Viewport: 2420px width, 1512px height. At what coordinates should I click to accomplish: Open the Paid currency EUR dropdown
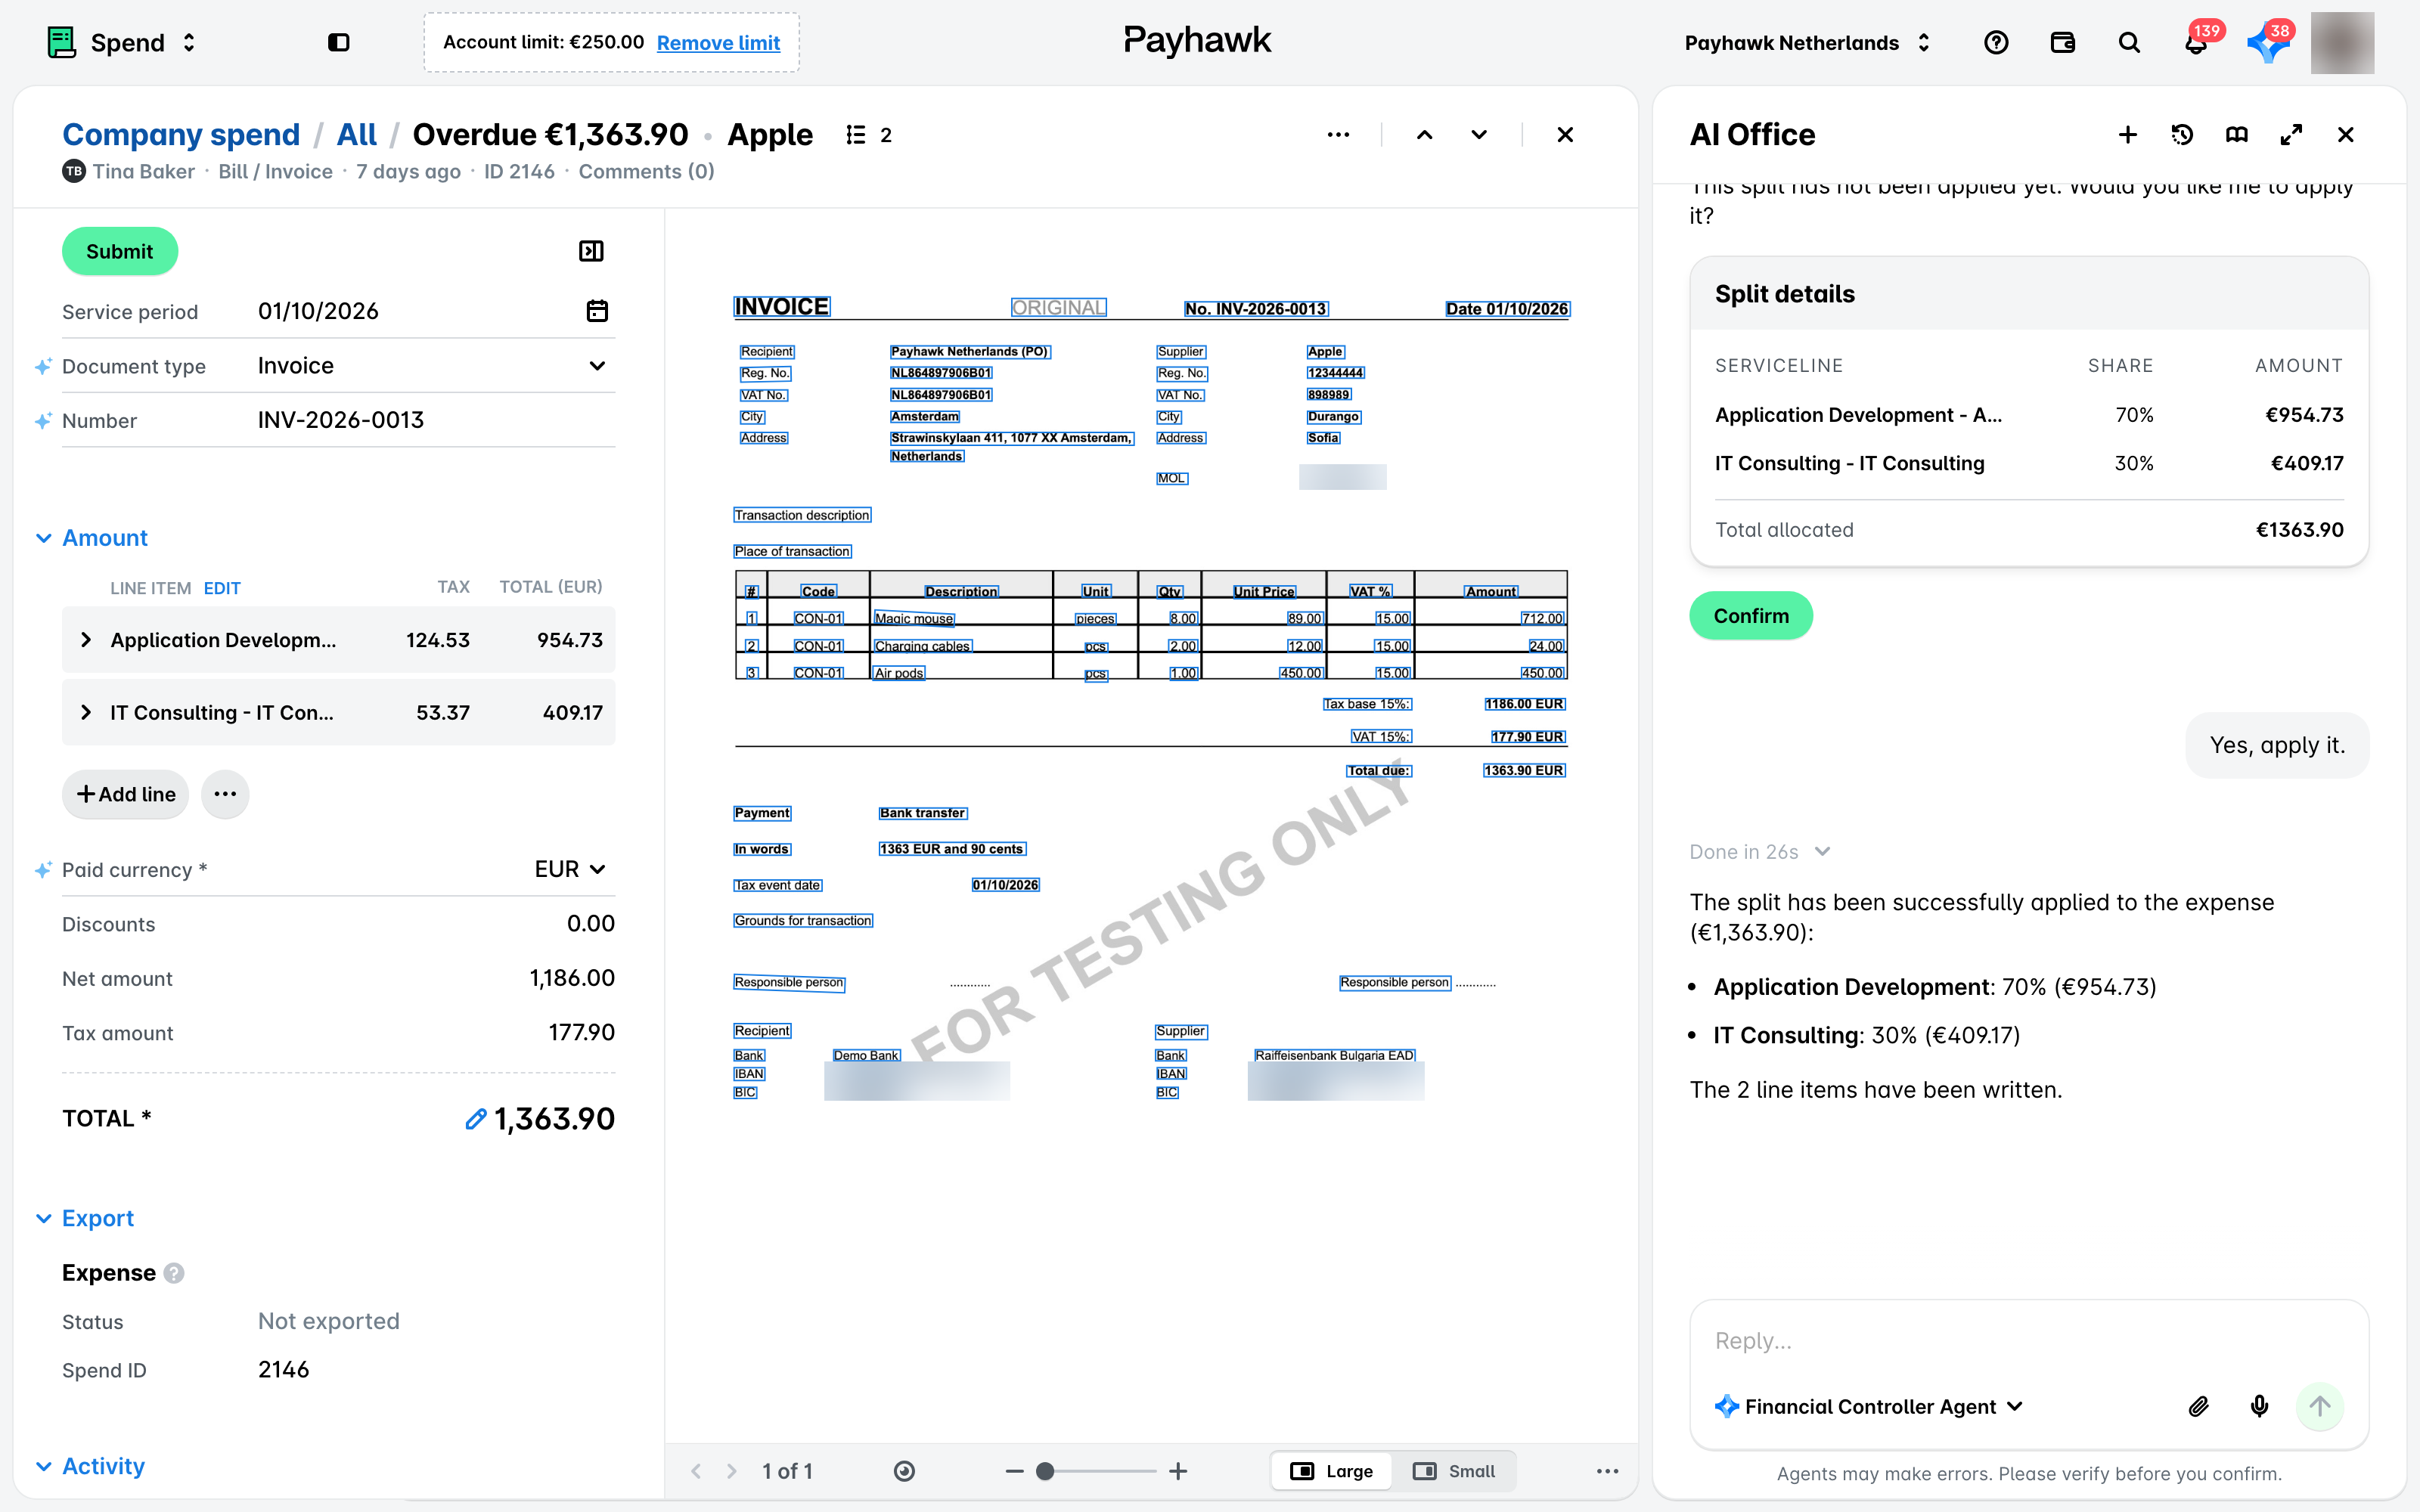tap(570, 869)
